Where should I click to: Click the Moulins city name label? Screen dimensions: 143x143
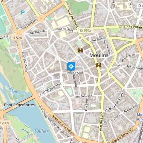(99, 55)
